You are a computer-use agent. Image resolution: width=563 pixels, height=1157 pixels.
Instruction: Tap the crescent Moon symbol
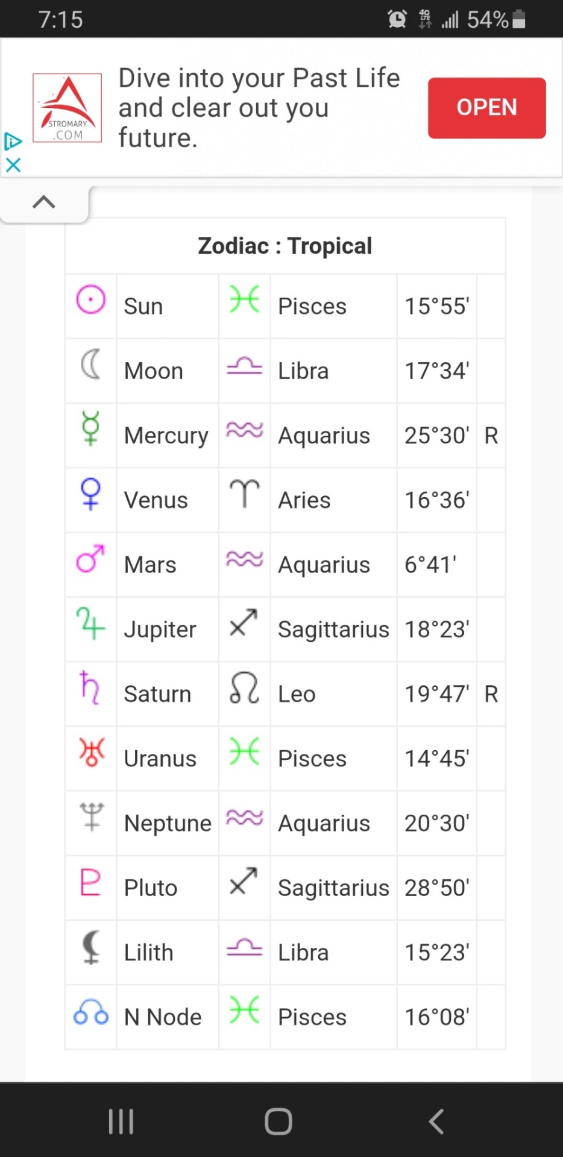91,365
